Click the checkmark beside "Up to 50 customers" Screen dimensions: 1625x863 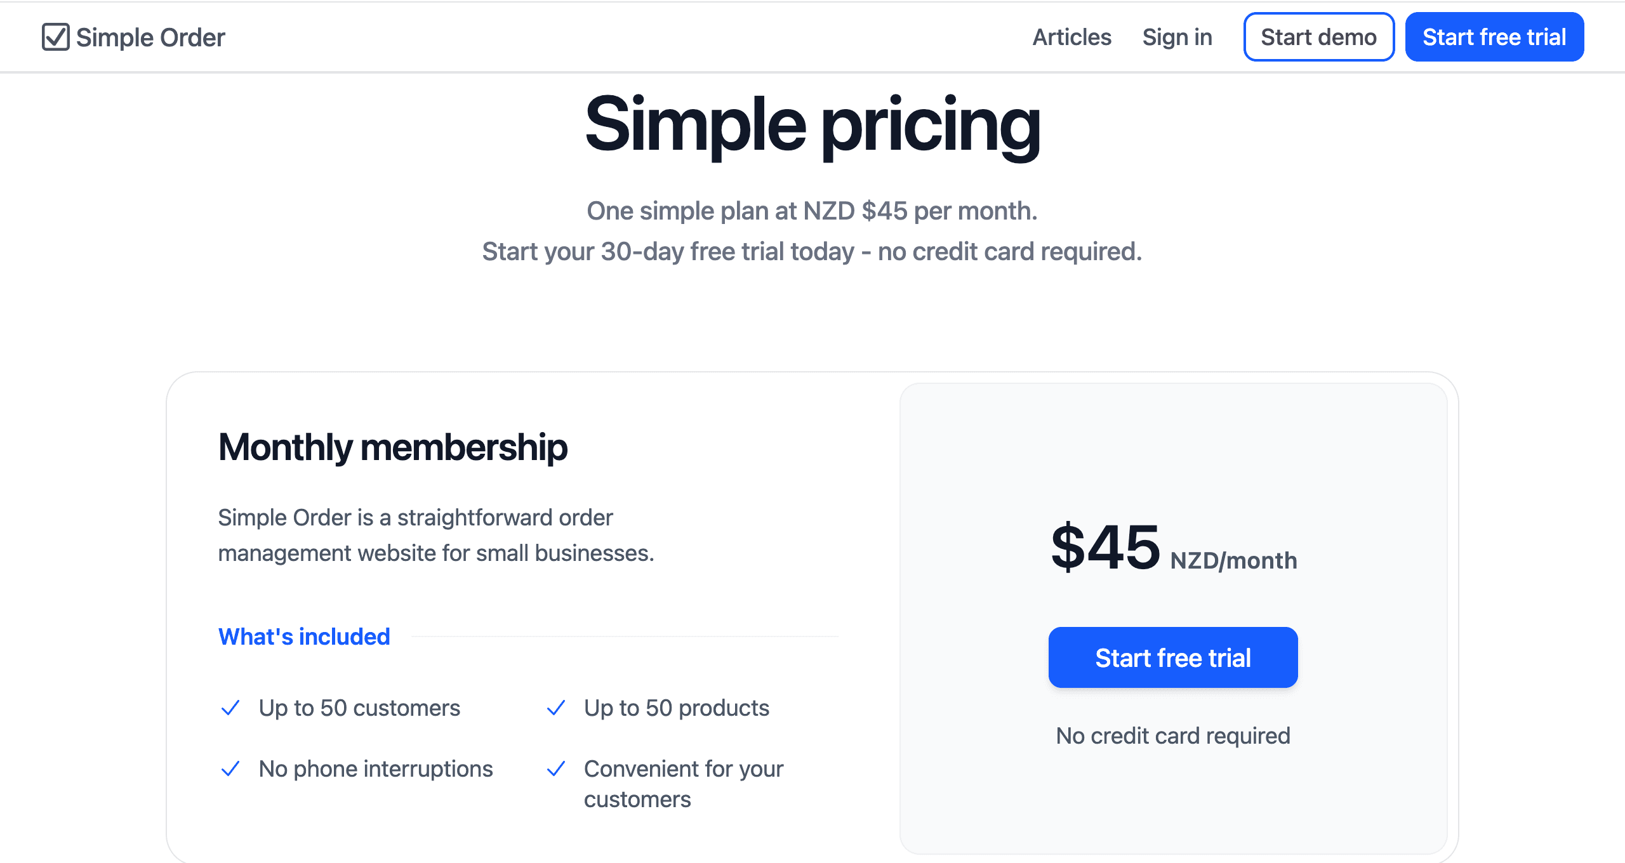(230, 708)
